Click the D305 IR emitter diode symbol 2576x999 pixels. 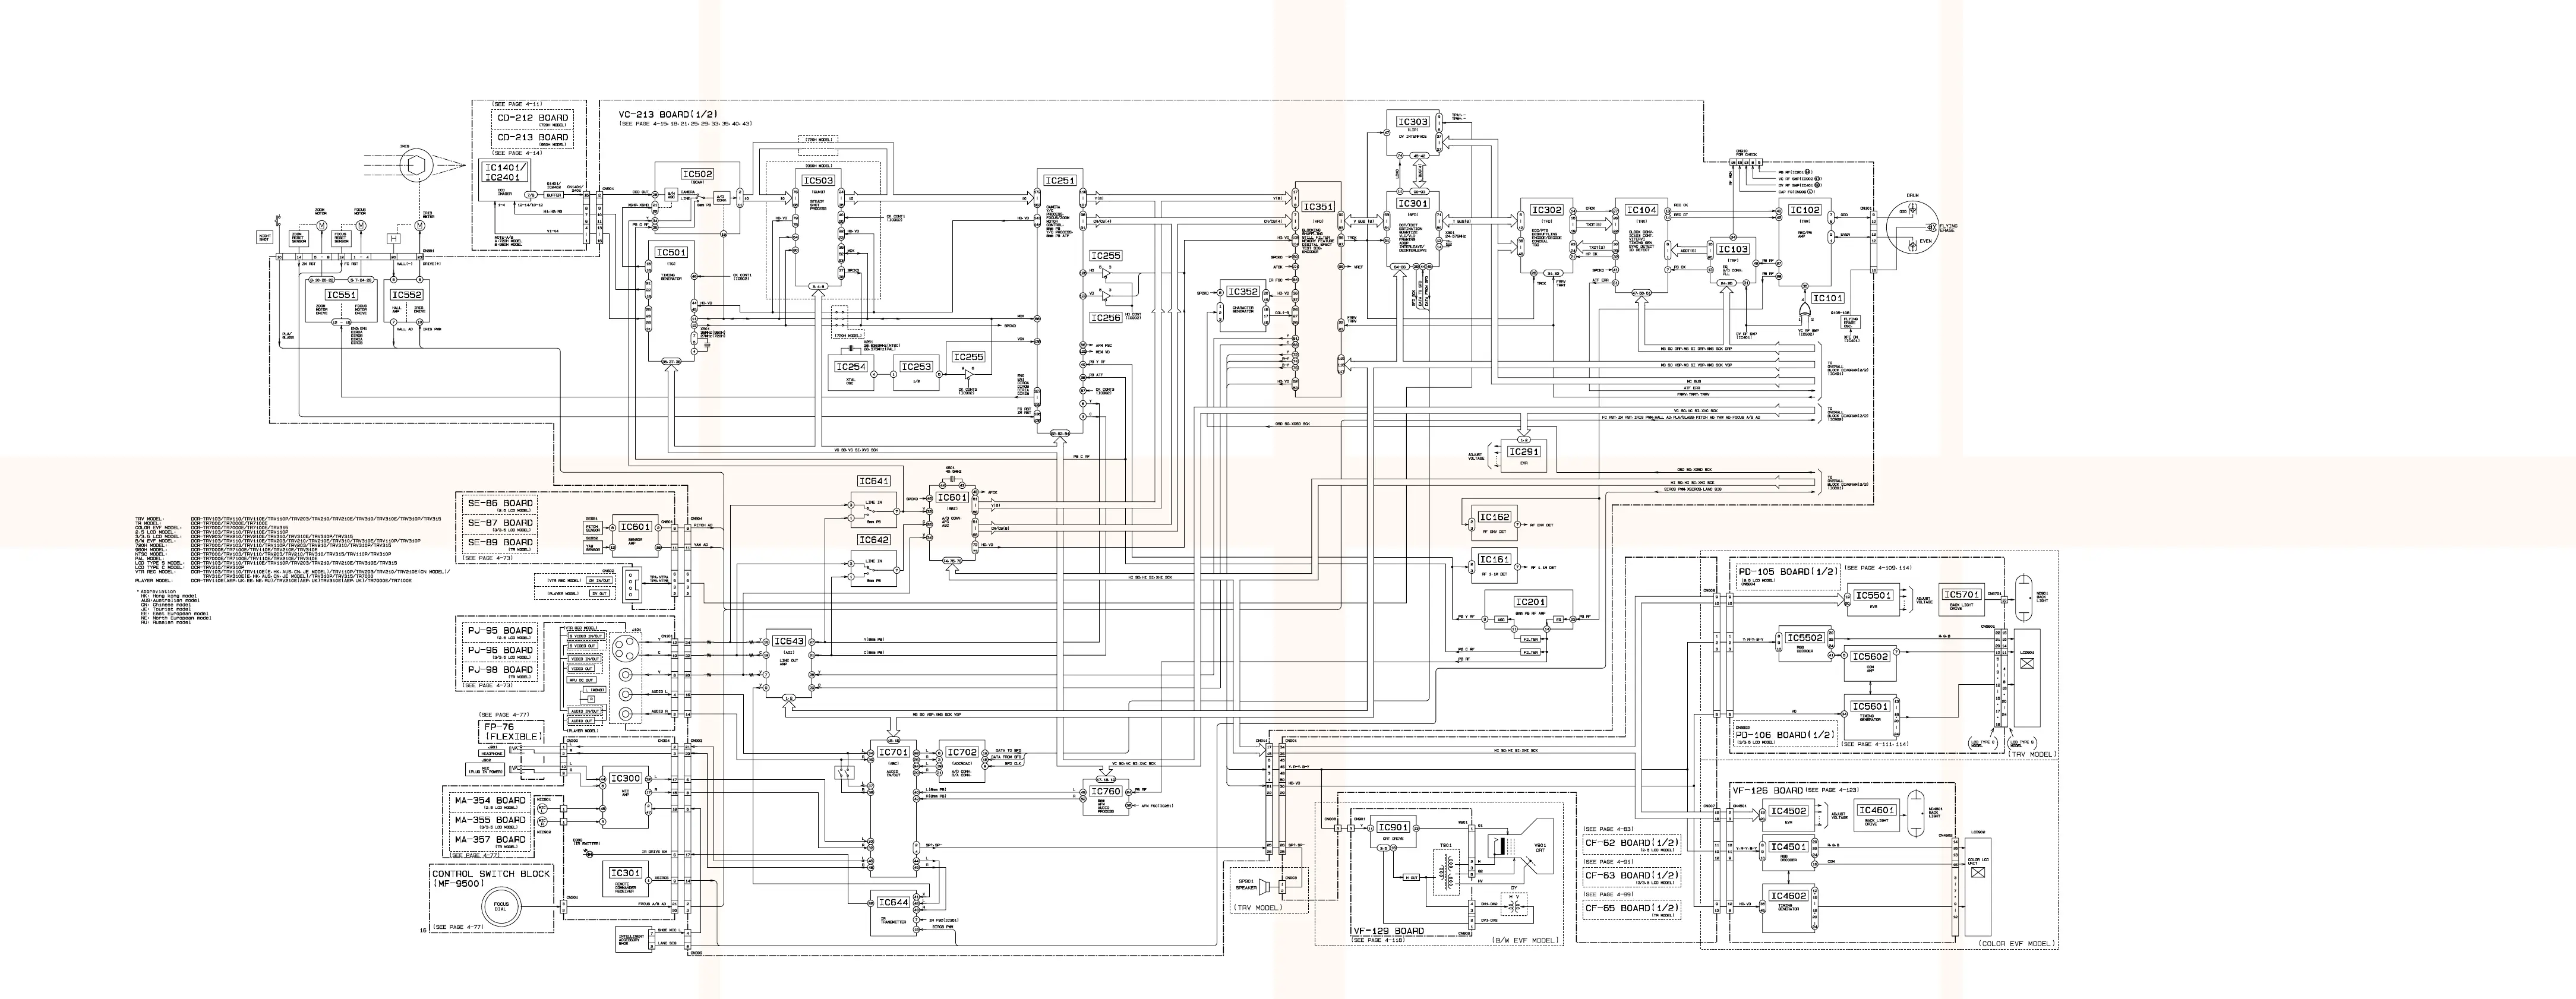[590, 855]
